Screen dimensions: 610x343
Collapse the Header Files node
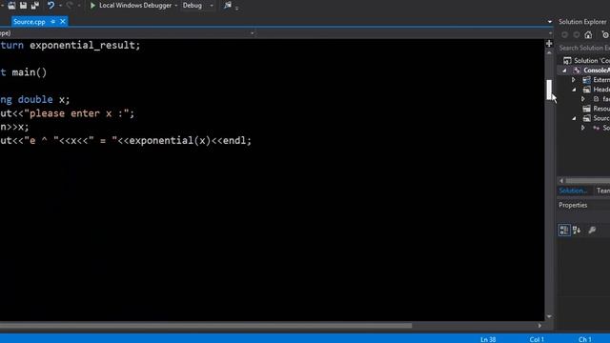(x=574, y=90)
